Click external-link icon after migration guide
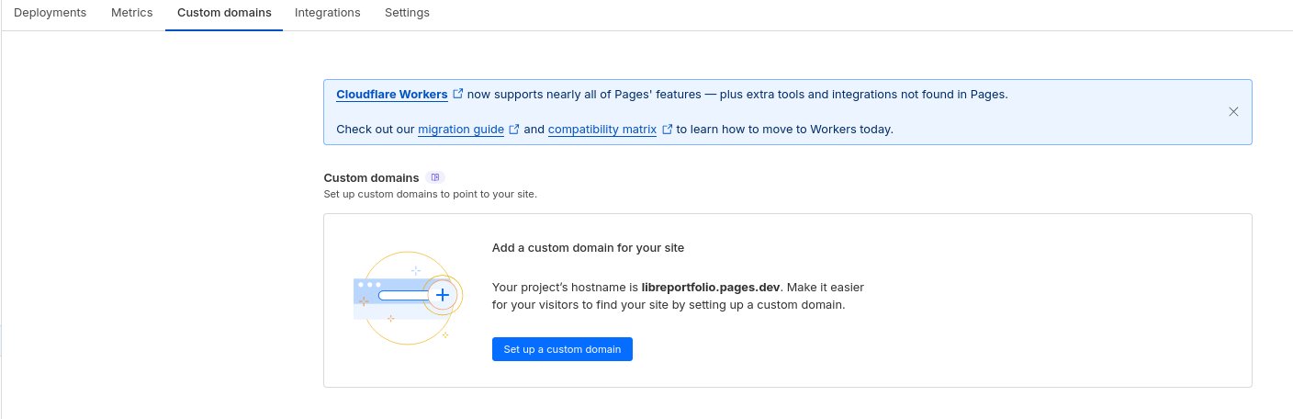1293x419 pixels. pos(514,129)
